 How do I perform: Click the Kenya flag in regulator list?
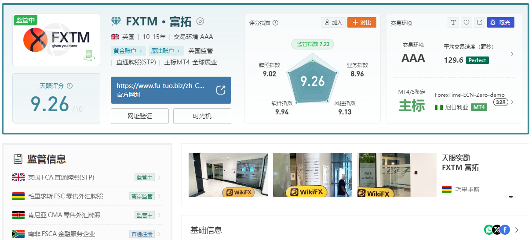[18, 215]
